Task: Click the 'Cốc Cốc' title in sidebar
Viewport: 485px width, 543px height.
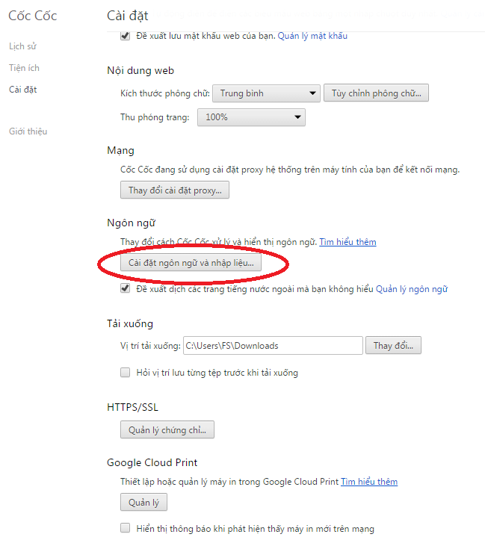Action: point(33,16)
